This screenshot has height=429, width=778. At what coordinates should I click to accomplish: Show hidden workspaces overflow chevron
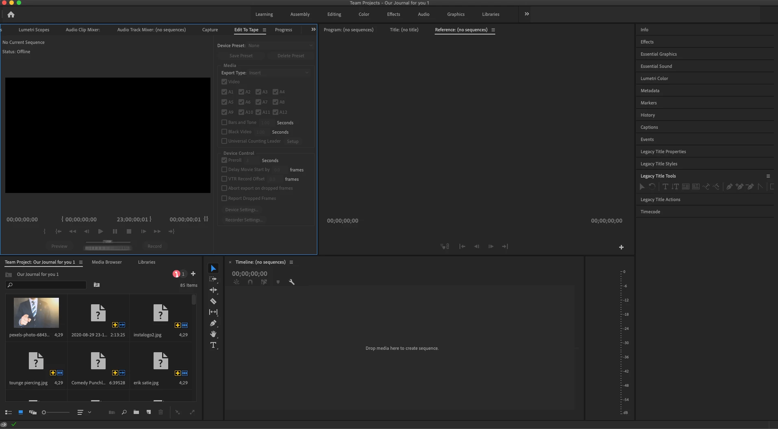527,14
